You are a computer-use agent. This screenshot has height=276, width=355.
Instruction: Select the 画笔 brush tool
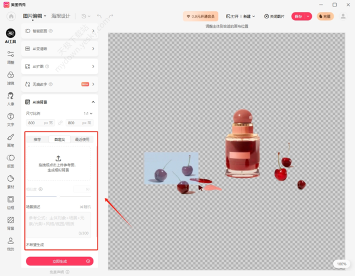point(10,139)
